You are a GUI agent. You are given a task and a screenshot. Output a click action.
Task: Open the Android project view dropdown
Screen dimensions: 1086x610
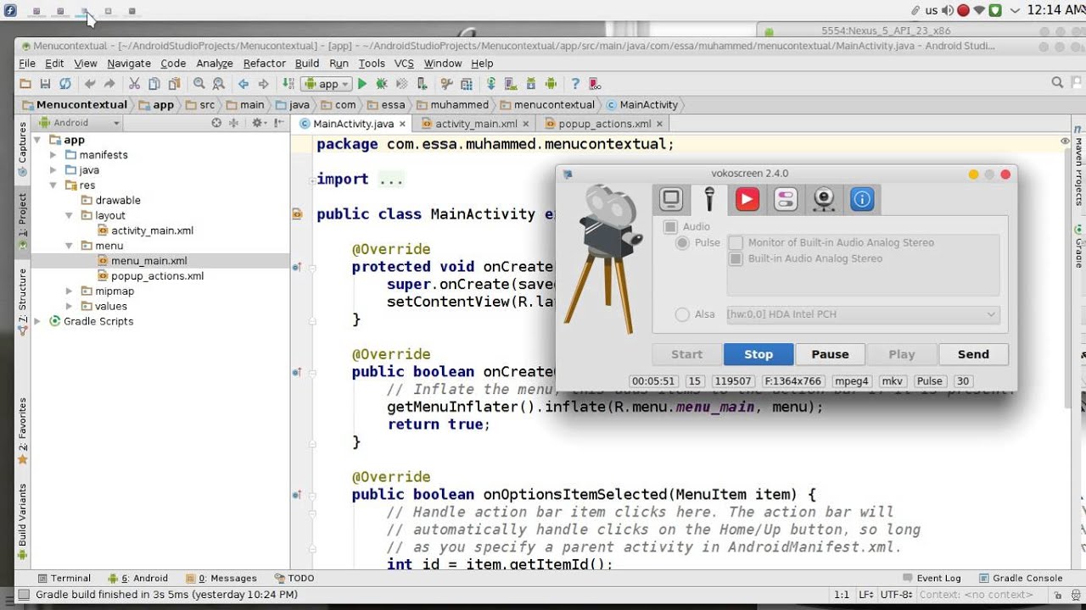tap(80, 123)
